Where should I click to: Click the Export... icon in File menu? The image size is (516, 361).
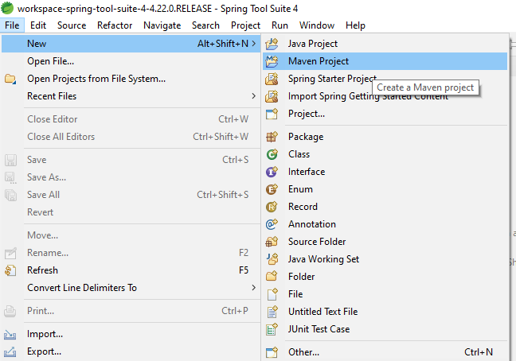tap(10, 351)
